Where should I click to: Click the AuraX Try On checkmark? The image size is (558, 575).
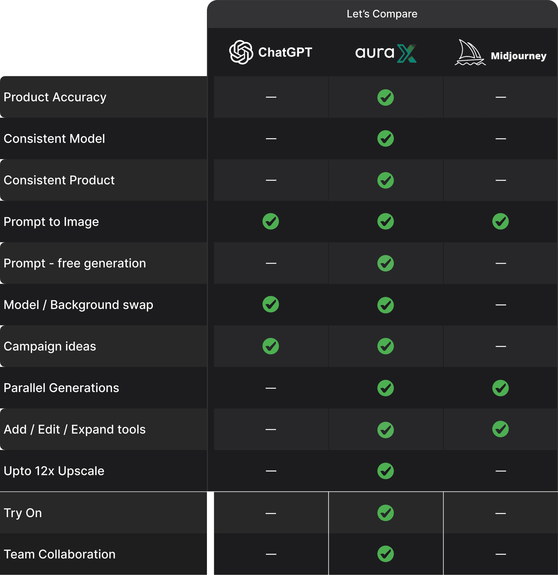coord(385,513)
